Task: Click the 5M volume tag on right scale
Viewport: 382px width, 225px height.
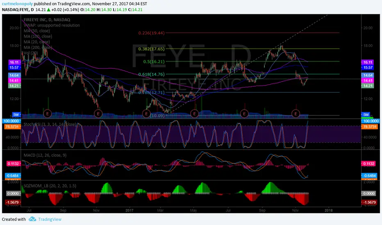Action: [x=366, y=115]
